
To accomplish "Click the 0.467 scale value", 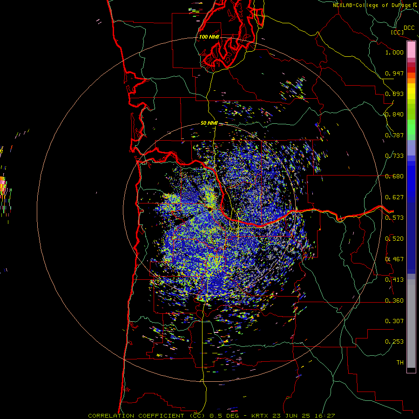I will 394,259.
